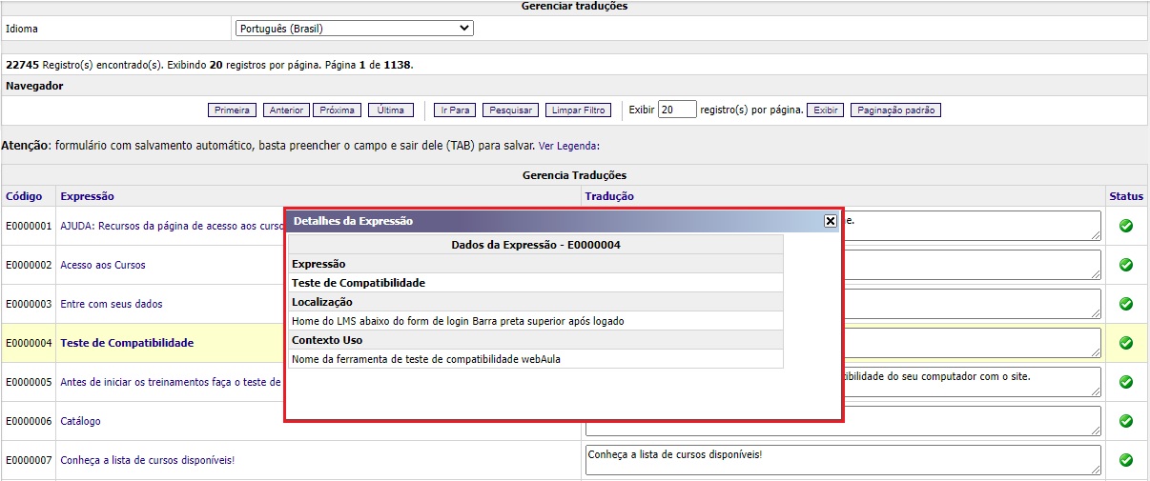
Task: Click the records per page input field
Action: (677, 110)
